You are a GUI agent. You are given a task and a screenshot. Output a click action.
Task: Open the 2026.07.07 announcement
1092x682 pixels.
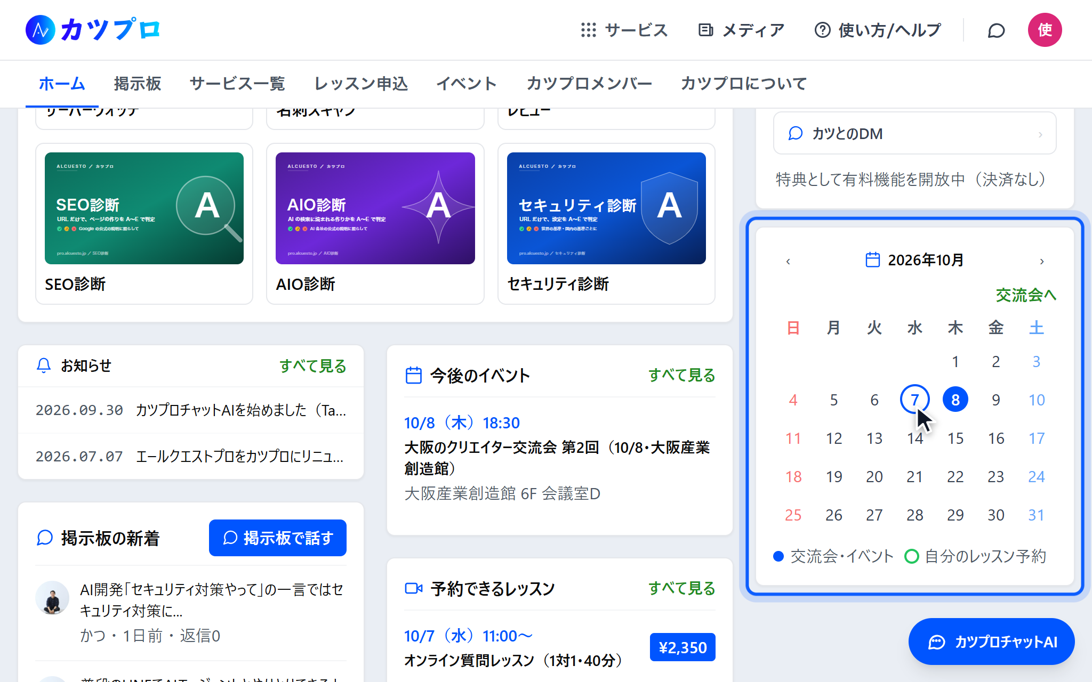coord(191,457)
